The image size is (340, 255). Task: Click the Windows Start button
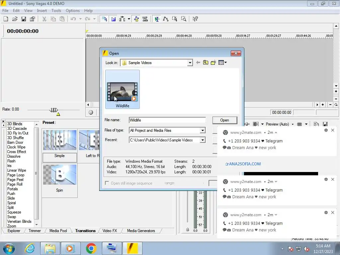[9, 248]
